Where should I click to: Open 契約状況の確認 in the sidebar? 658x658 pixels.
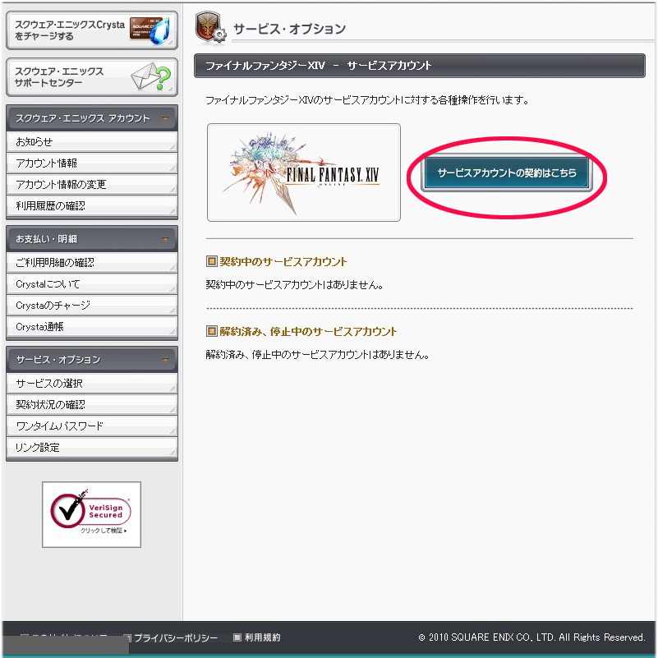(92, 404)
